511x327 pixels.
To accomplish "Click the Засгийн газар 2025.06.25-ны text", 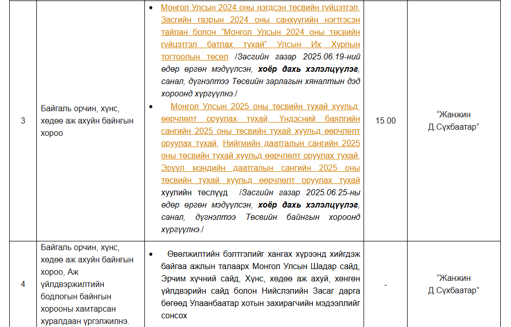I will [x=301, y=193].
